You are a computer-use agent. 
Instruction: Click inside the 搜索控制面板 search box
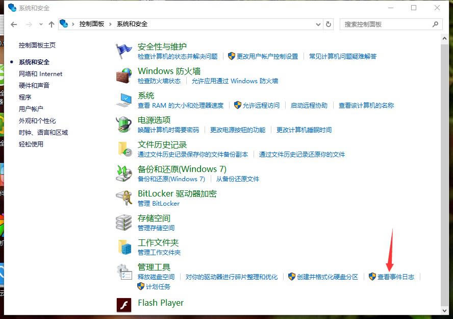tap(388, 24)
